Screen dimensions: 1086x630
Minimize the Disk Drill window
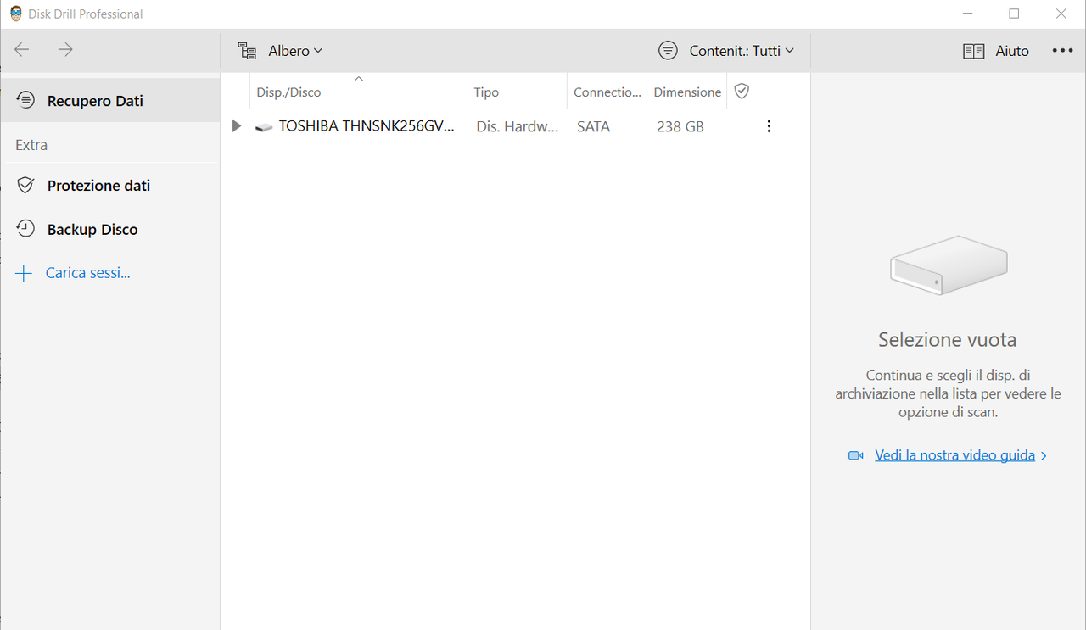[968, 14]
